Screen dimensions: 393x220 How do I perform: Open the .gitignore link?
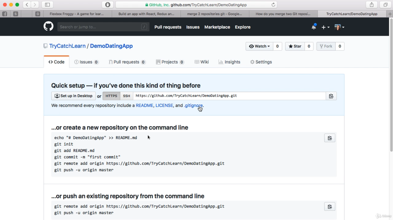click(x=193, y=105)
